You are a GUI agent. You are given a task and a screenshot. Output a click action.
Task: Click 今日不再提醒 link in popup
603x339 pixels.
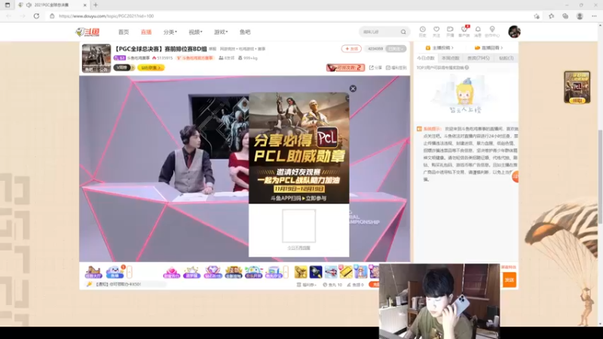(298, 249)
